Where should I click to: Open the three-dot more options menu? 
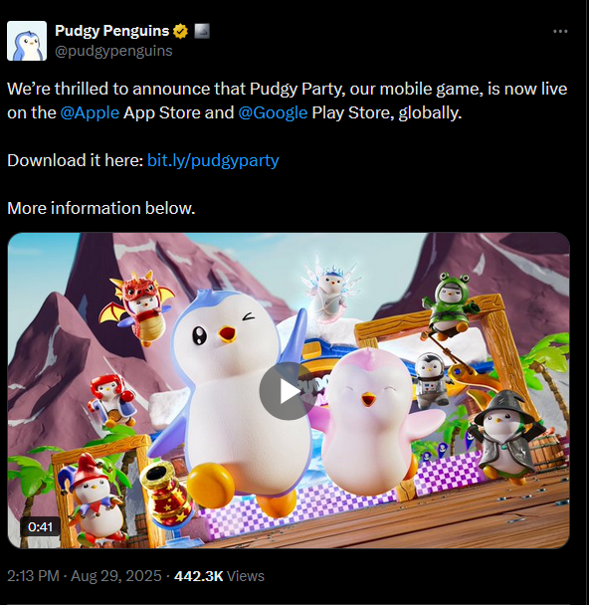560,31
